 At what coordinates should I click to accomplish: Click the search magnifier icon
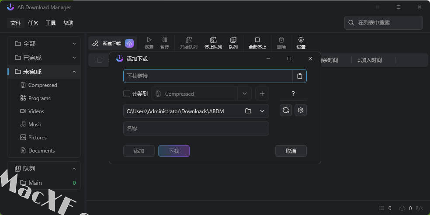point(351,23)
